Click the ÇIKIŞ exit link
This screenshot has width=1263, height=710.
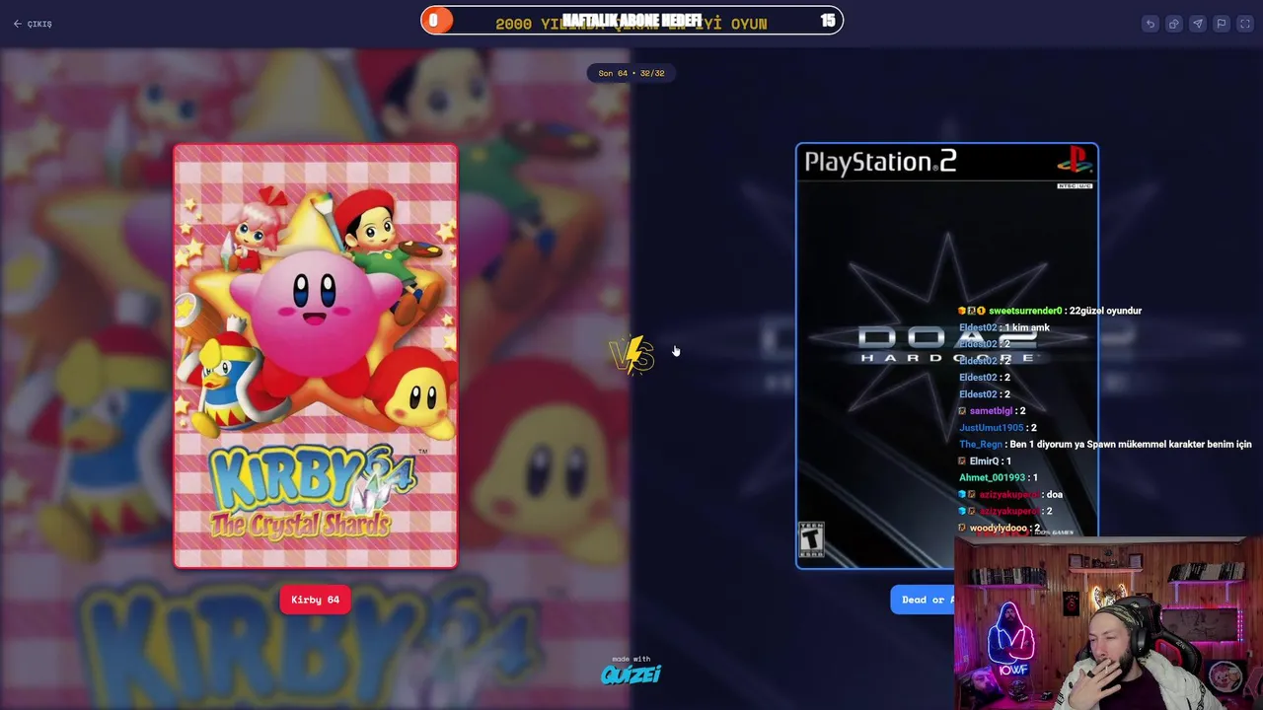[x=33, y=24]
